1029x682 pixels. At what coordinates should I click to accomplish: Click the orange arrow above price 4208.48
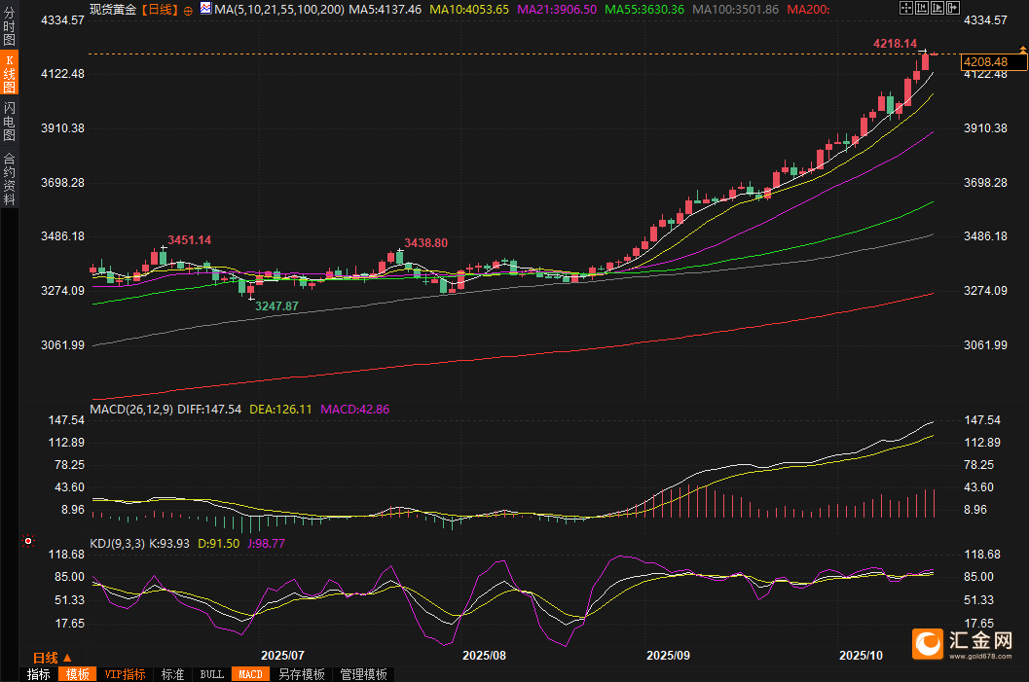pos(1023,49)
